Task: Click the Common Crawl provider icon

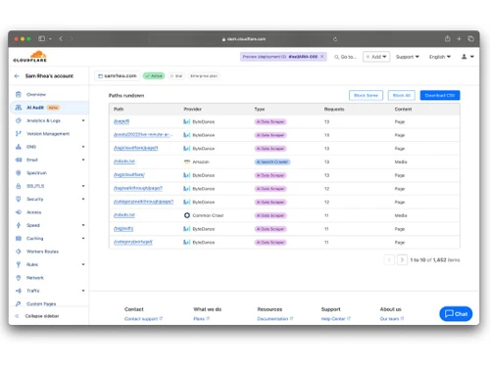Action: [187, 215]
